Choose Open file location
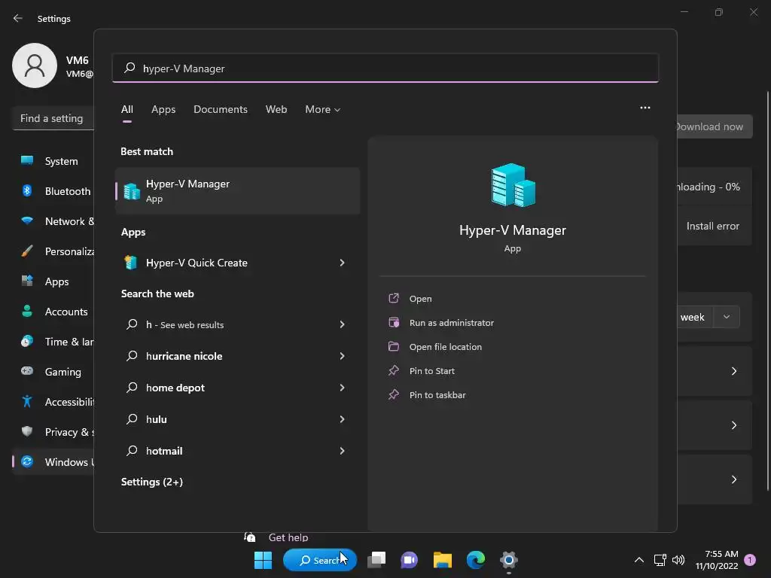 click(x=446, y=346)
